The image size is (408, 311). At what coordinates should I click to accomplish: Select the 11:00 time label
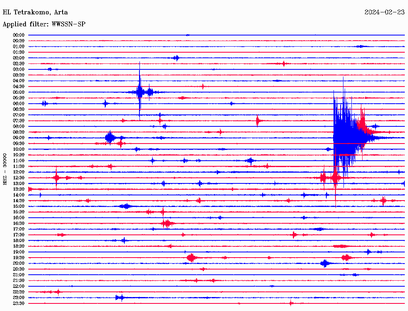pyautogui.click(x=19, y=160)
